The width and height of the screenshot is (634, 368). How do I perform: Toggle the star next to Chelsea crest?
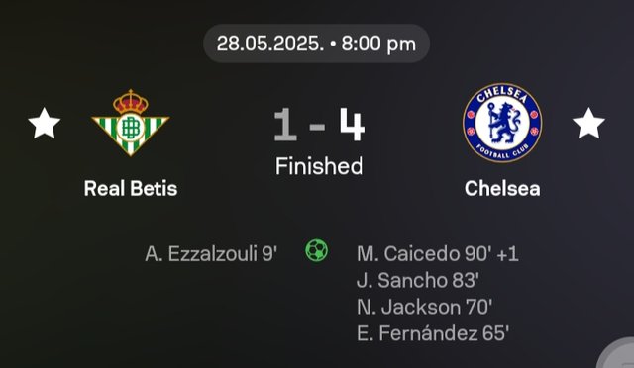tap(588, 124)
